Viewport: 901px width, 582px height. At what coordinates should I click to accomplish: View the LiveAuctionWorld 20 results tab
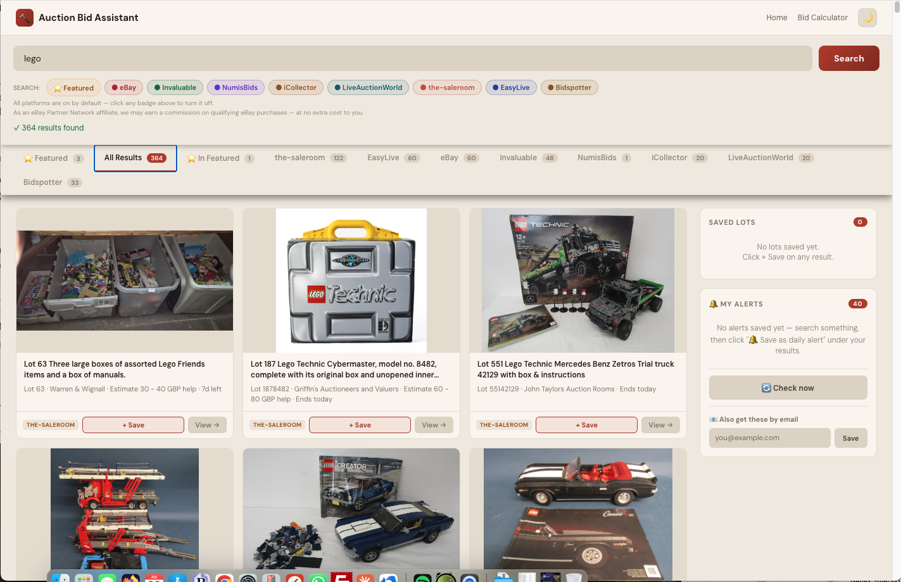click(x=771, y=158)
